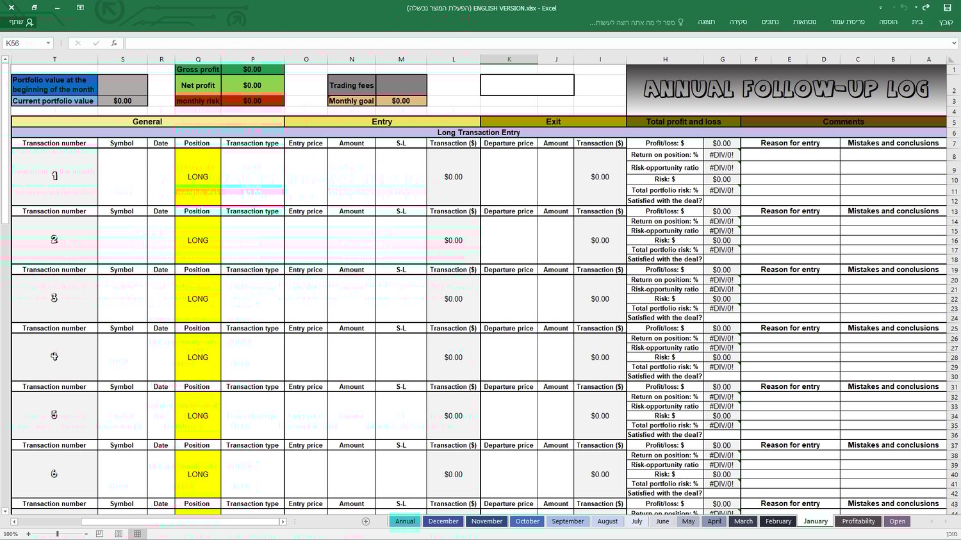The height and width of the screenshot is (540, 961).
Task: Go to the September sheet tab
Action: click(568, 521)
